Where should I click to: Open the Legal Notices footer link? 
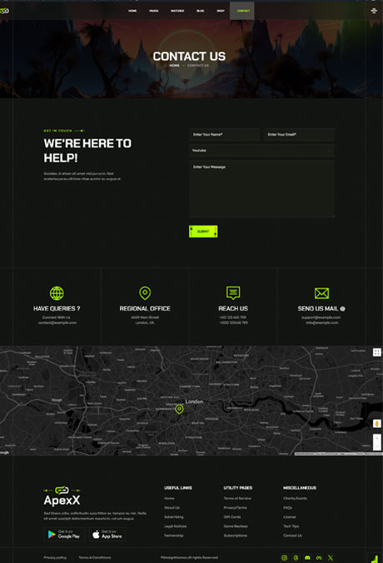coord(175,526)
